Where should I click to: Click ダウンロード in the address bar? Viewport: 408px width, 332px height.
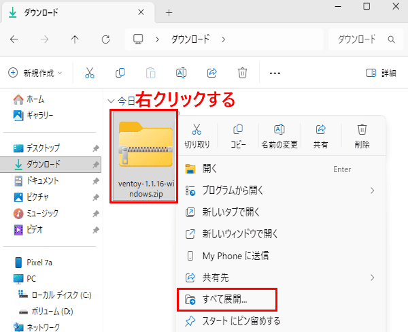coord(190,39)
